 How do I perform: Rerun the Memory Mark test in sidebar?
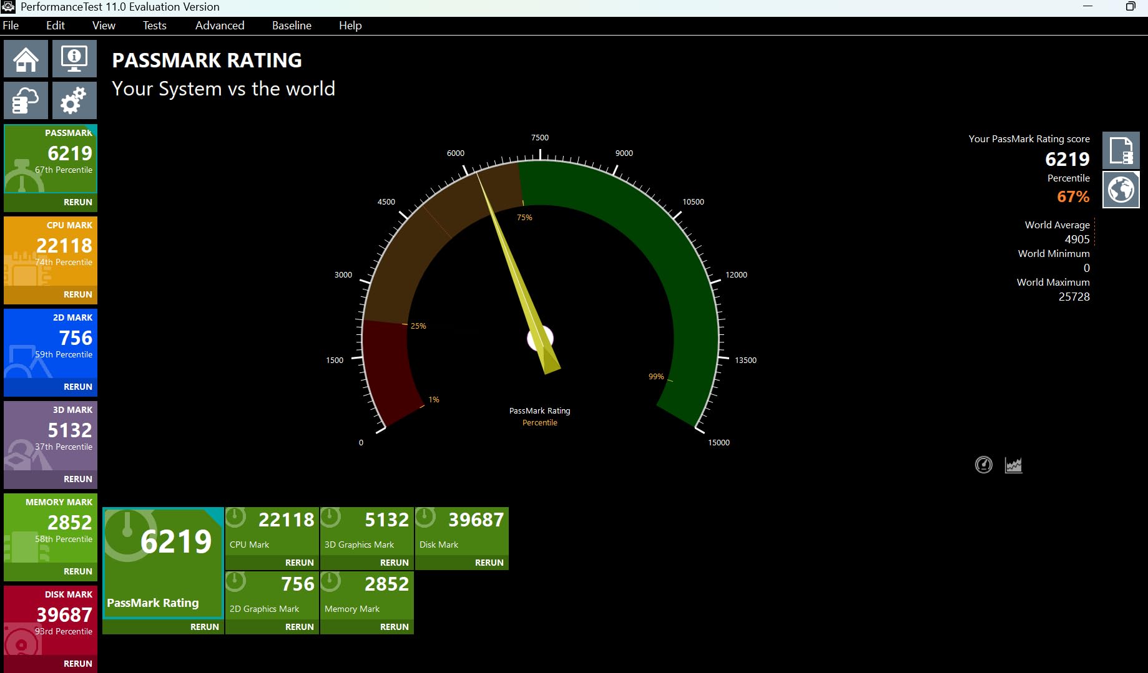pos(51,571)
